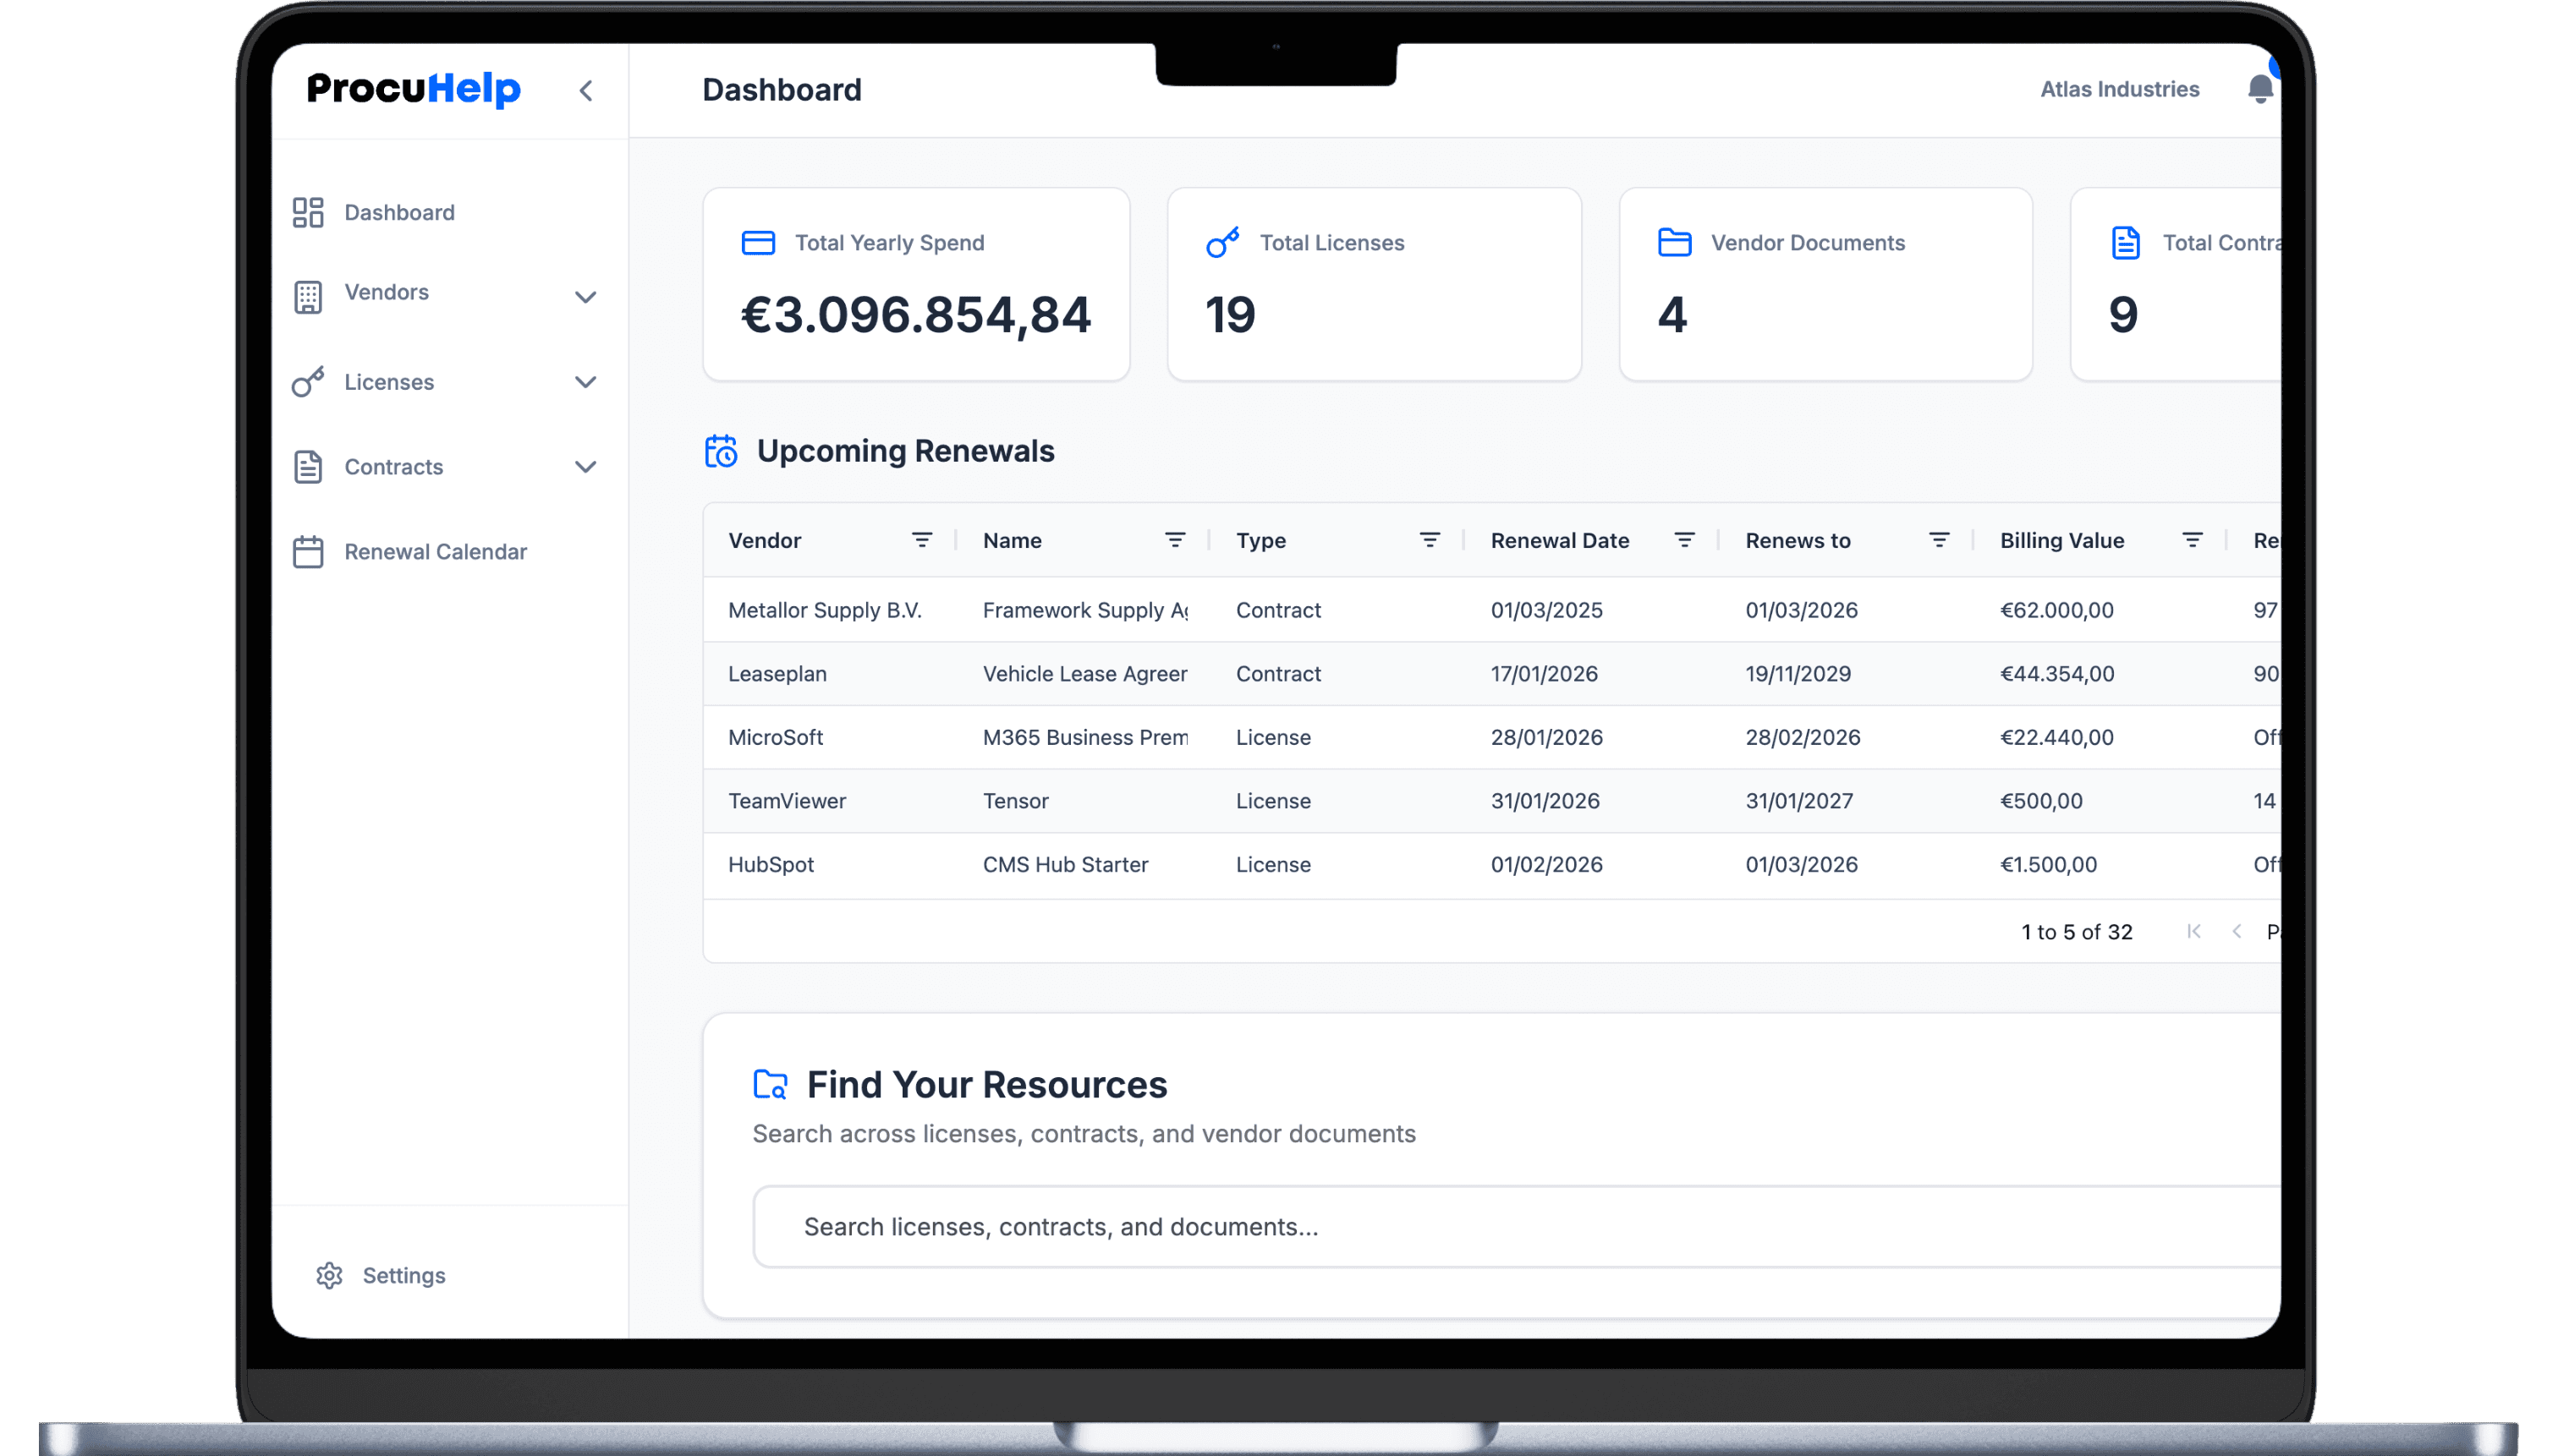2558x1456 pixels.
Task: Click the Settings gear icon
Action: (x=329, y=1275)
